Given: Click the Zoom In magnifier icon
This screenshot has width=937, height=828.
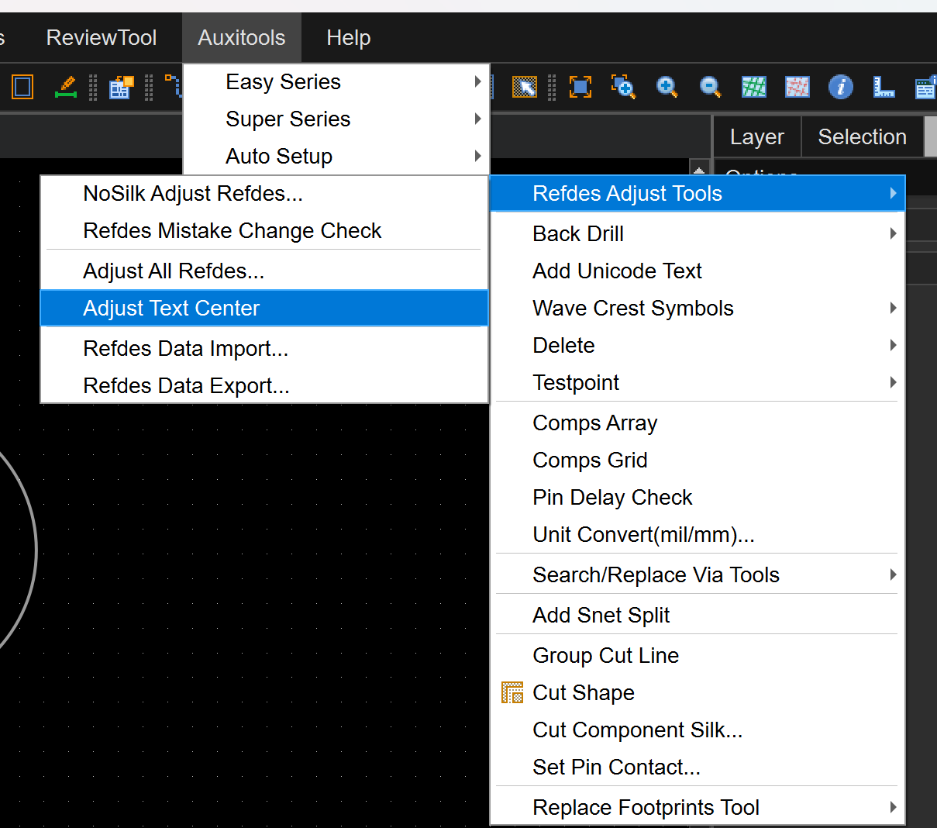Looking at the screenshot, I should 667,87.
